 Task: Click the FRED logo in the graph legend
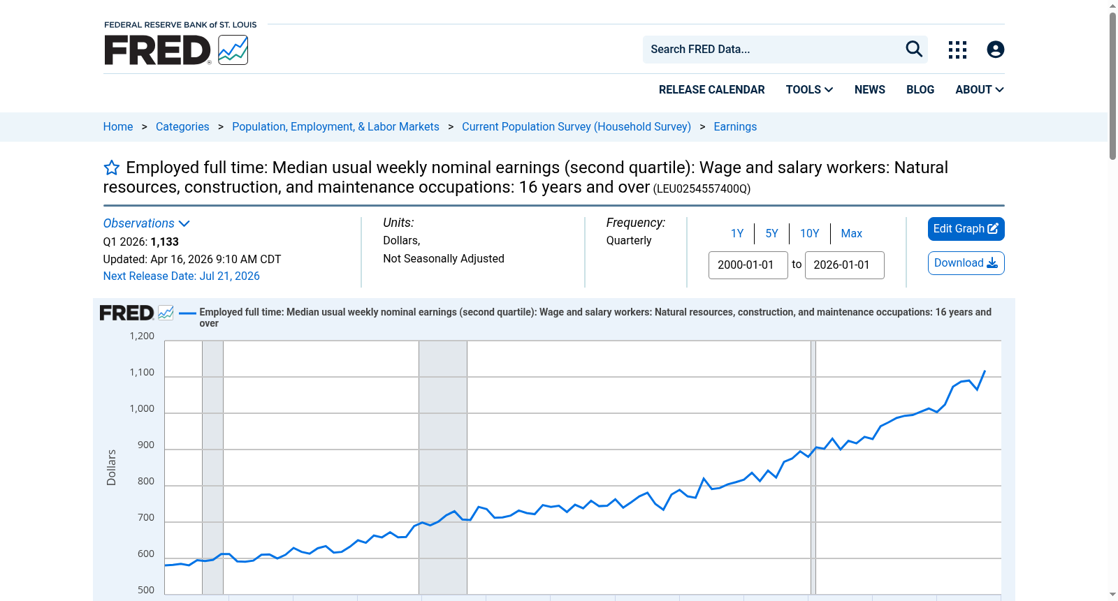click(136, 313)
